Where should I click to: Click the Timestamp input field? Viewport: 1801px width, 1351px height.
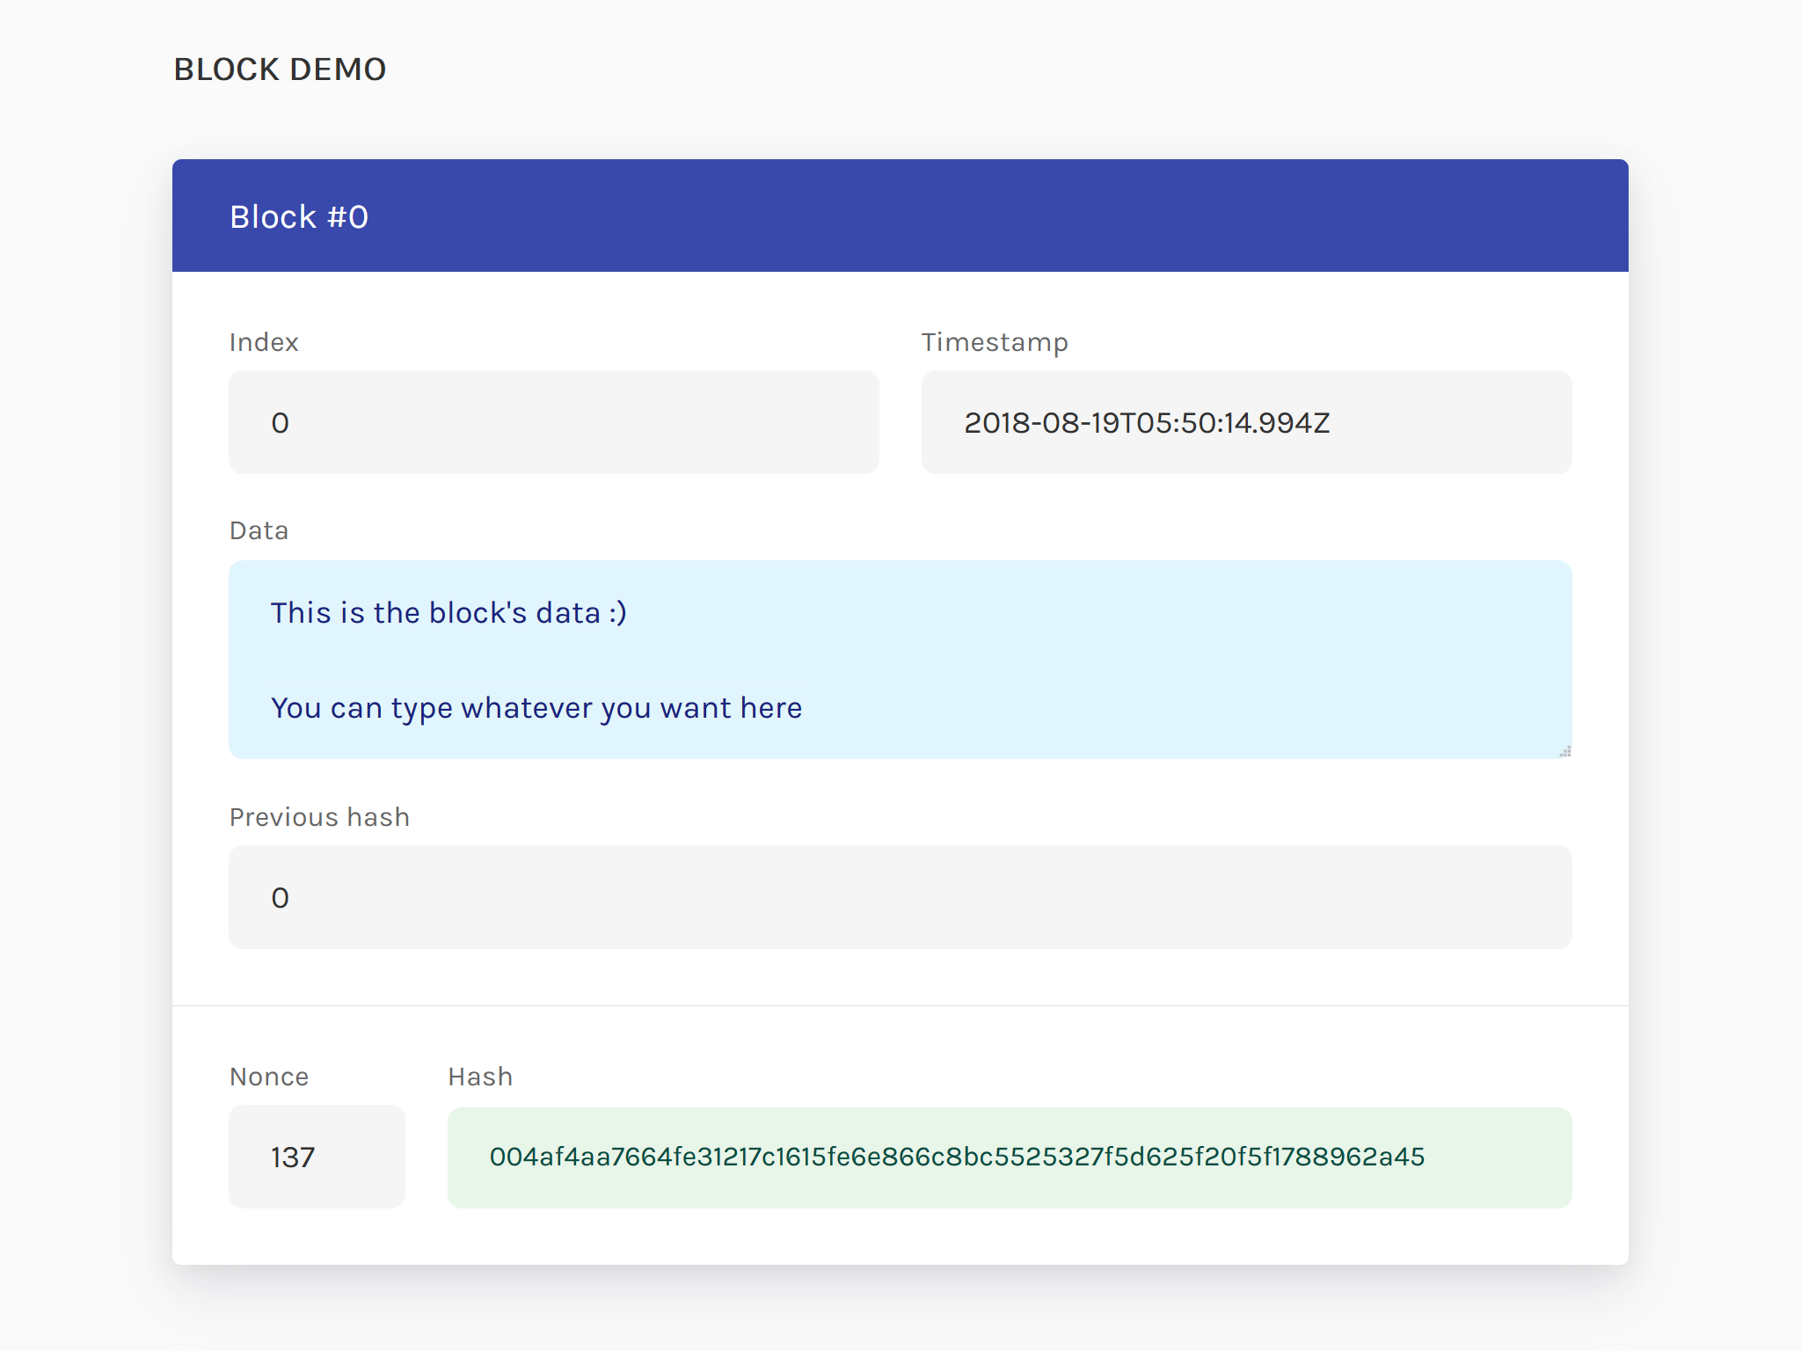pyautogui.click(x=1245, y=422)
